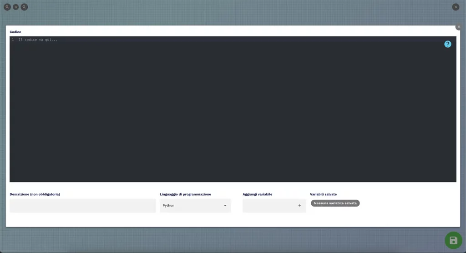Close the code dialog with its X button
The width and height of the screenshot is (466, 253).
tap(459, 27)
